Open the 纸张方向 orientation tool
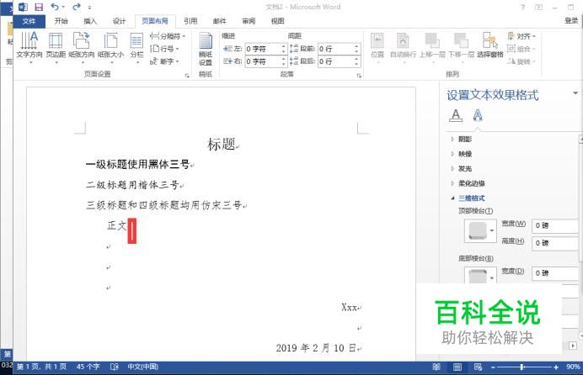This screenshot has width=583, height=375. coord(82,46)
